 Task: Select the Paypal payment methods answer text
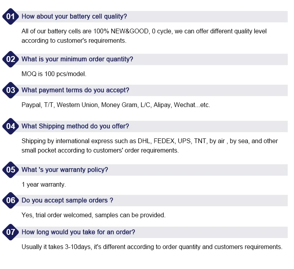116,105
